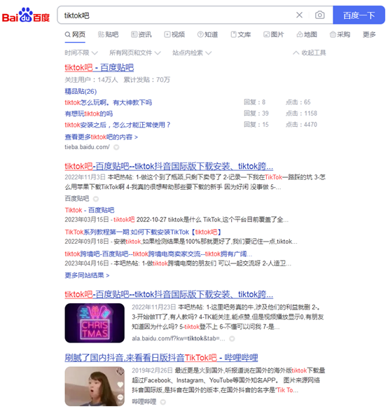Clear the search box with the X icon
Image resolution: width=388 pixels, height=409 pixels.
(x=299, y=15)
